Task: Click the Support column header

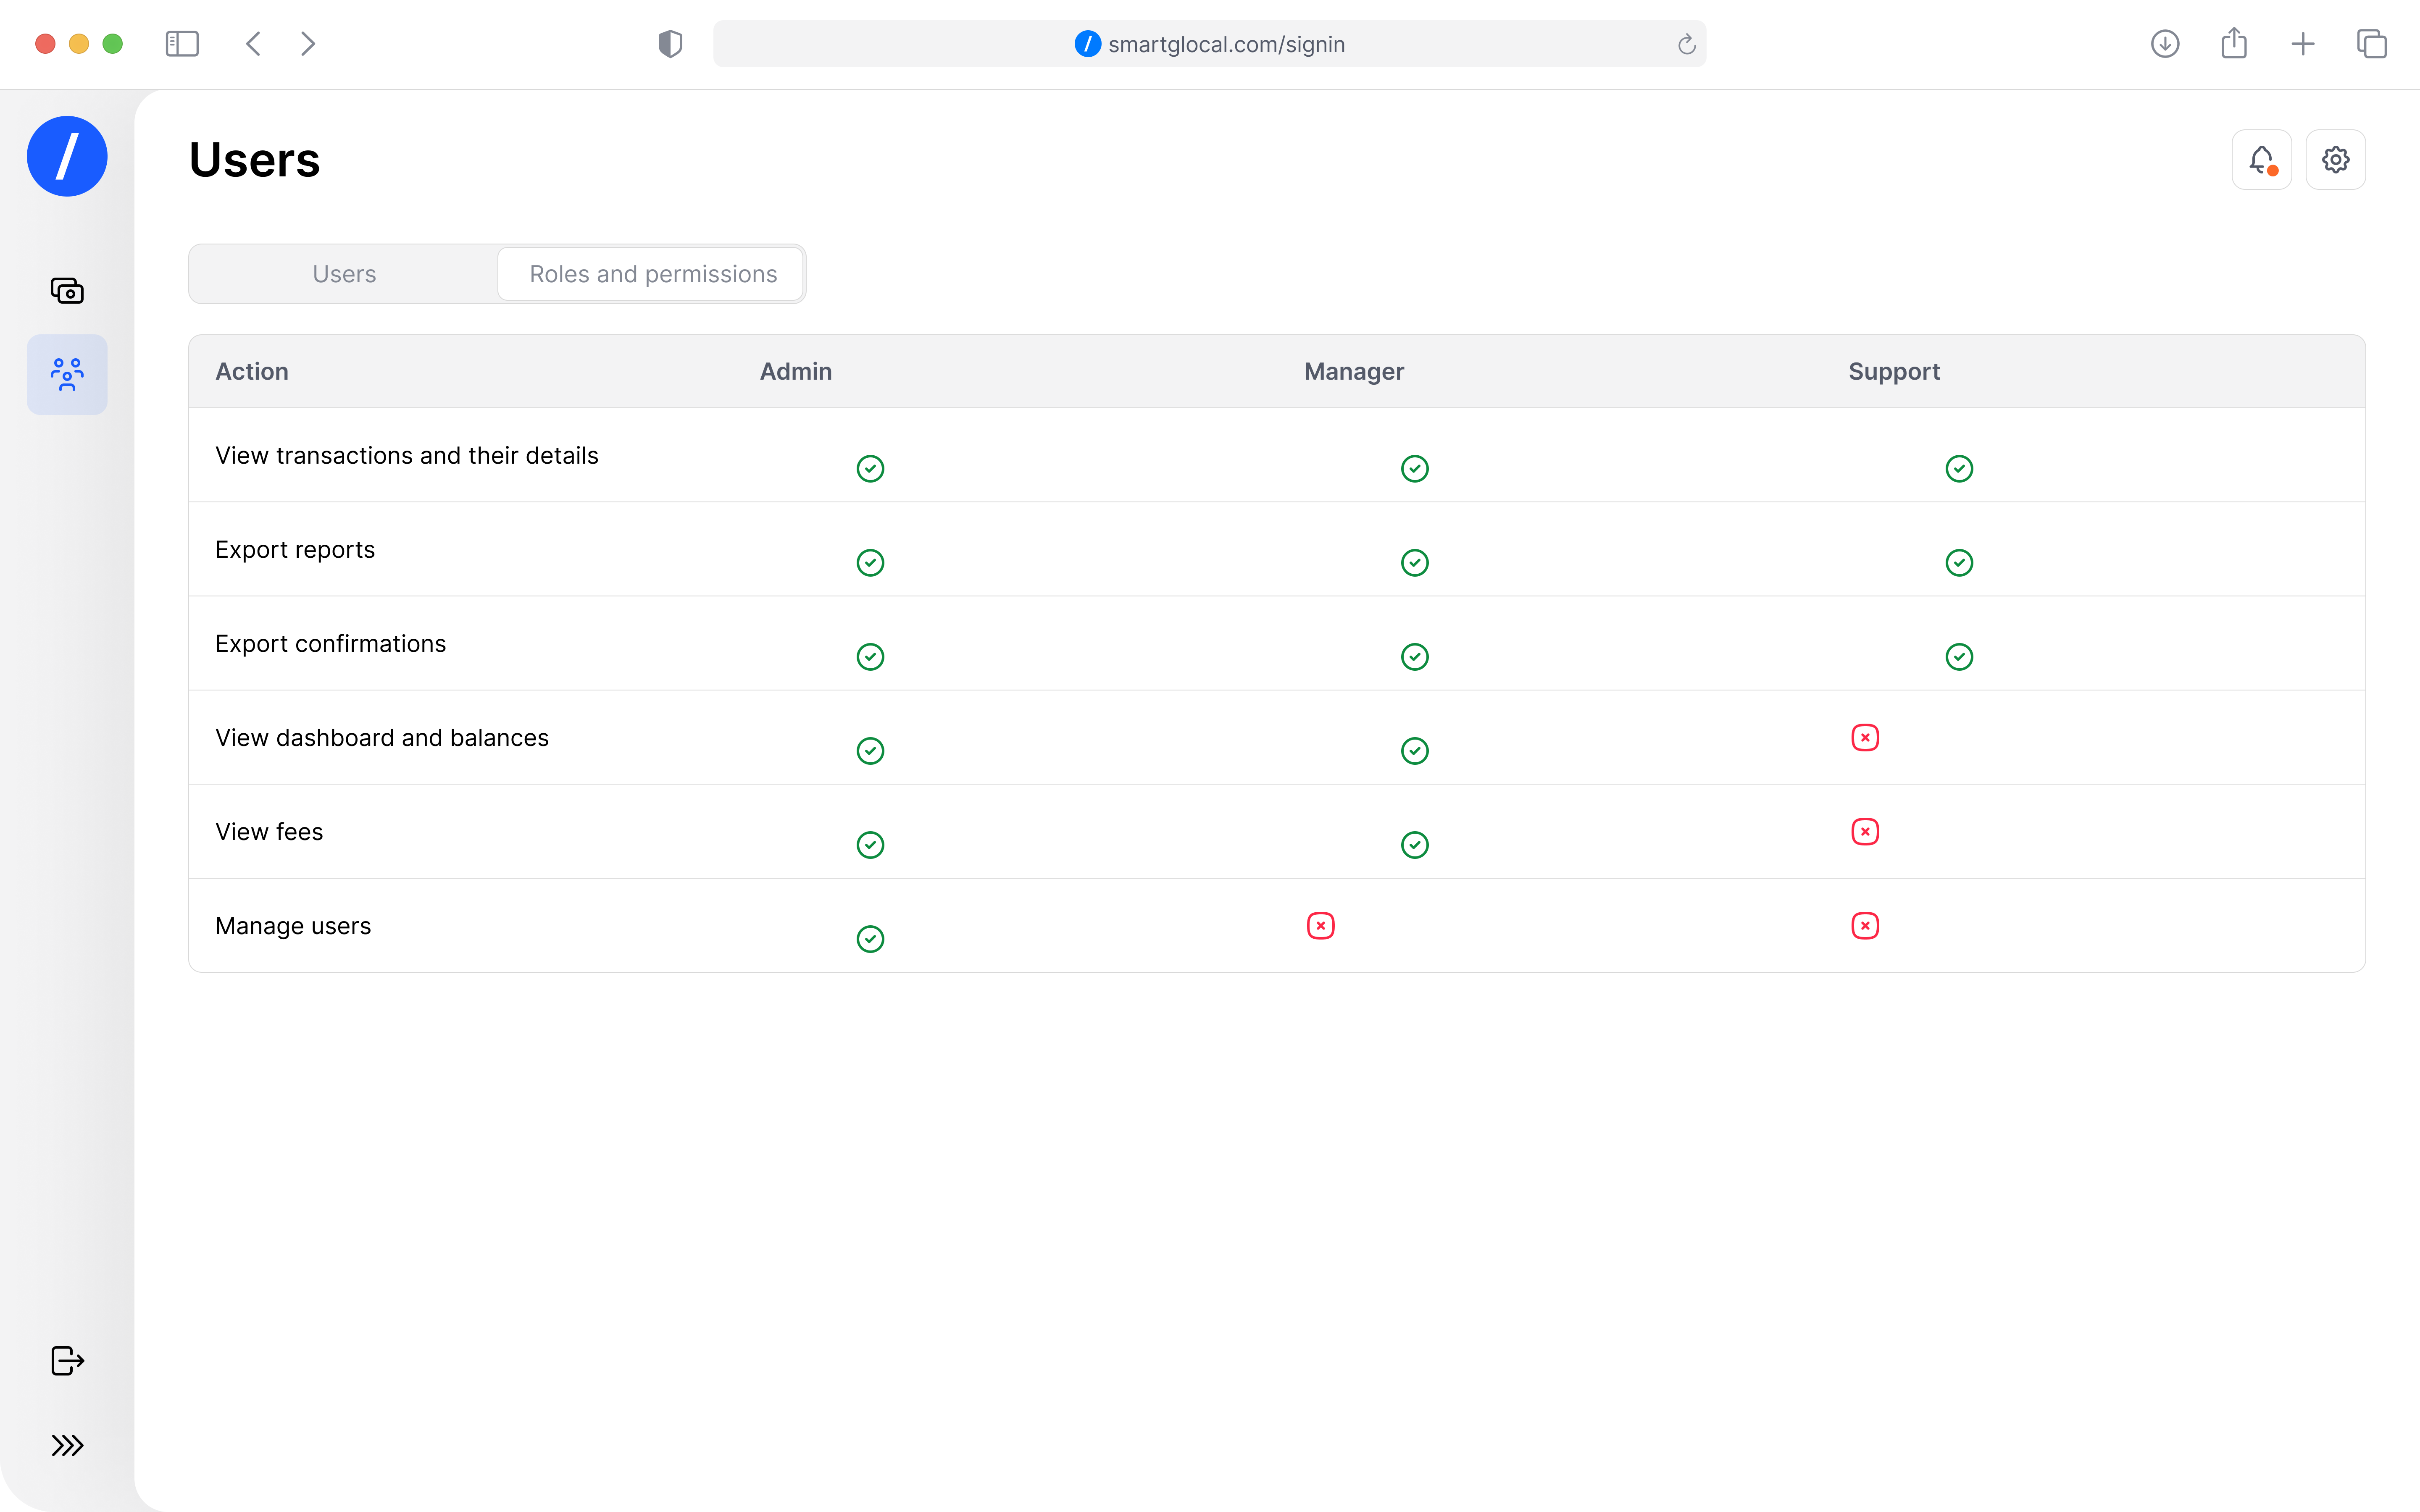Action: 1894,372
